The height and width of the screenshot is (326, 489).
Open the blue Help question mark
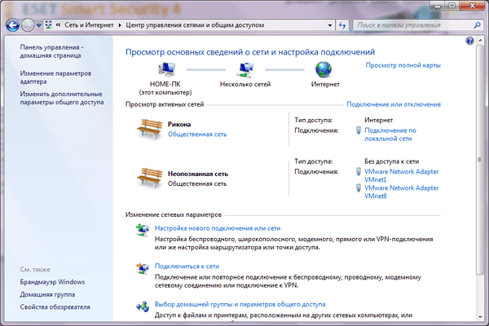469,41
